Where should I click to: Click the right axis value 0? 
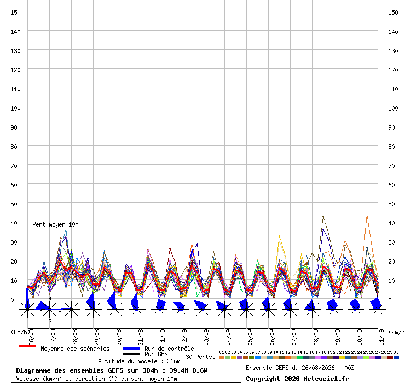point(390,300)
